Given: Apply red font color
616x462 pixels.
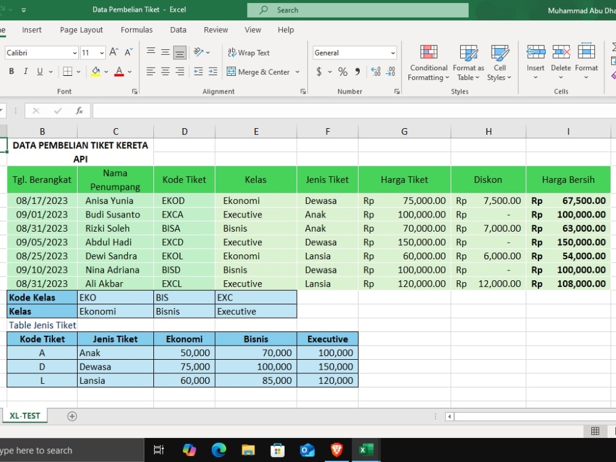Looking at the screenshot, I should (119, 71).
